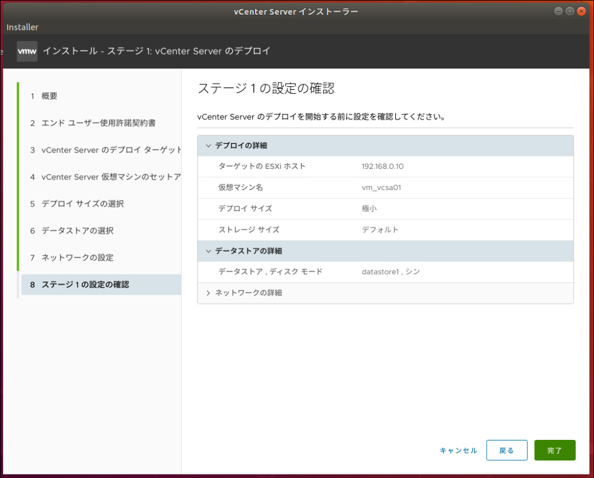
Task: Click the VM name value vm_vcsa01
Action: tap(381, 188)
